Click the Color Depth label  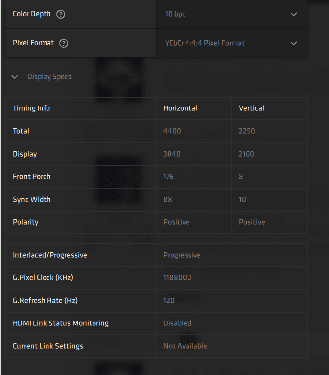click(x=32, y=14)
